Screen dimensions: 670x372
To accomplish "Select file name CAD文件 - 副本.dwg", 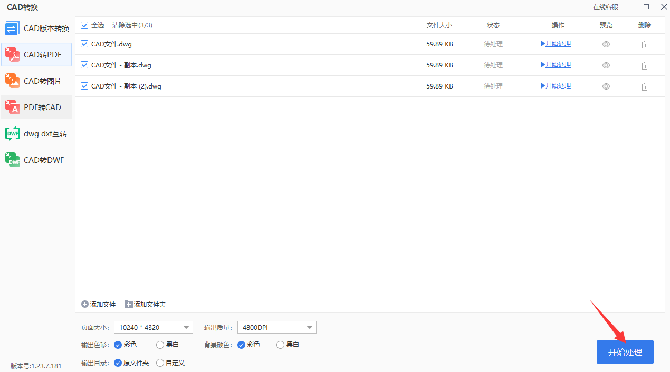I will (121, 65).
